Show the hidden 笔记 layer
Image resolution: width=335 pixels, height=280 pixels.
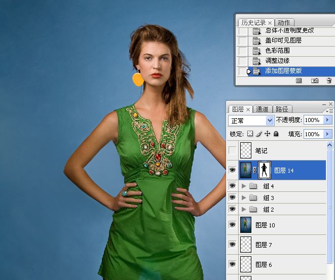pos(232,150)
